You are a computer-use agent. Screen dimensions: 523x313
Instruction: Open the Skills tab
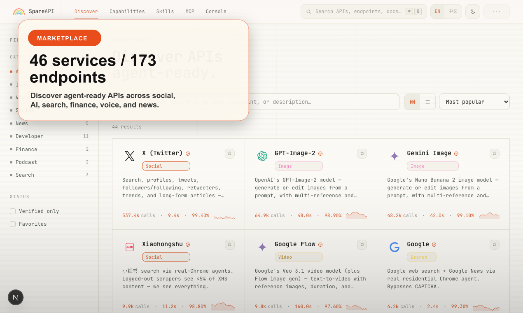165,12
